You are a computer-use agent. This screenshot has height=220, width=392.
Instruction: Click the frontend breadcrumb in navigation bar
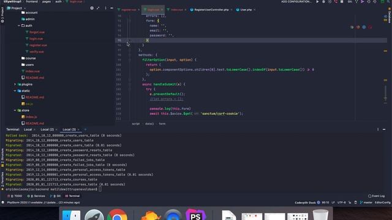click(x=32, y=1)
